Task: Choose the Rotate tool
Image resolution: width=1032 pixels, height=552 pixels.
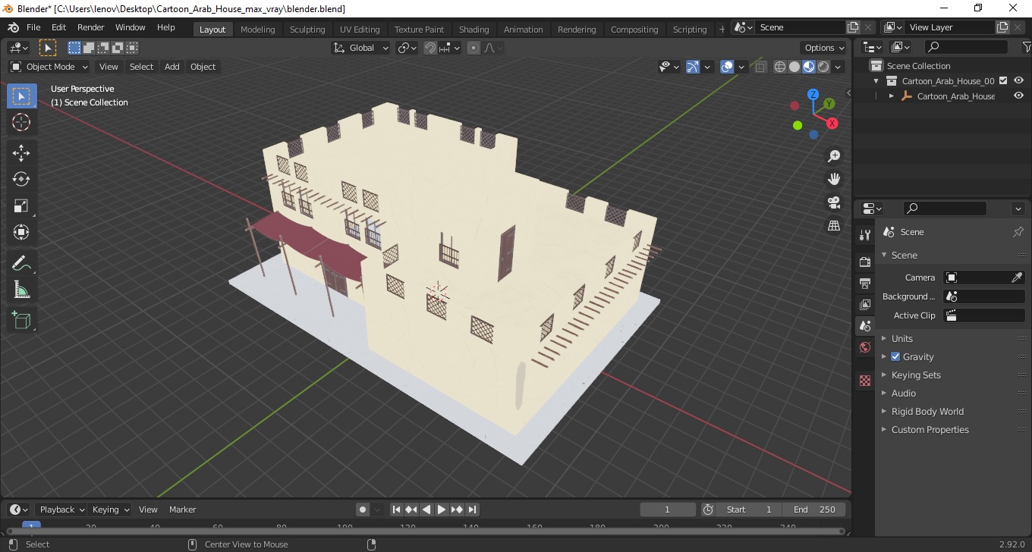Action: 21,179
